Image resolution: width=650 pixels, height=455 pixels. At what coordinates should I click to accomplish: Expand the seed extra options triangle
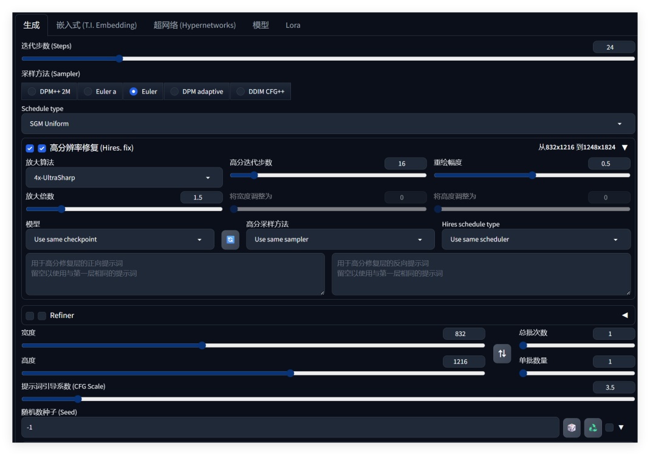tap(621, 428)
